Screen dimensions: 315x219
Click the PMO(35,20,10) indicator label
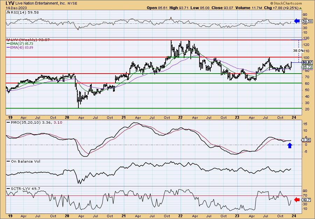26,122
